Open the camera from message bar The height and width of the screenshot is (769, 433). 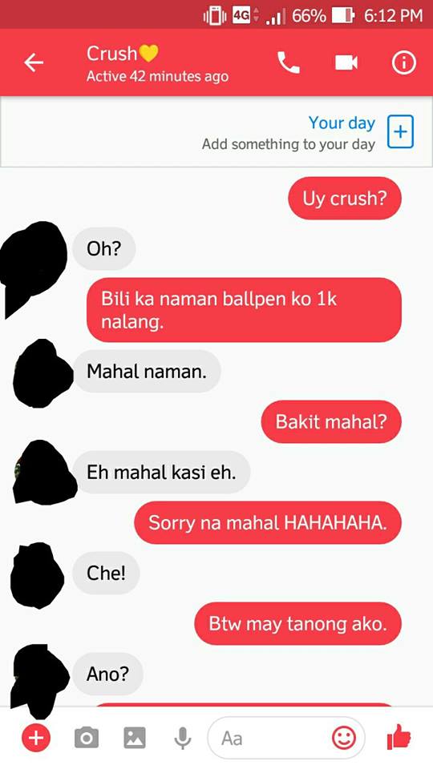tap(87, 738)
